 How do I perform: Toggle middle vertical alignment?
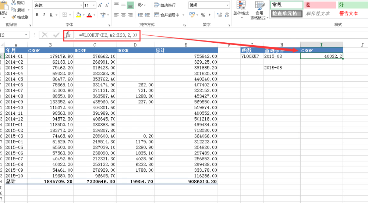click(123, 5)
